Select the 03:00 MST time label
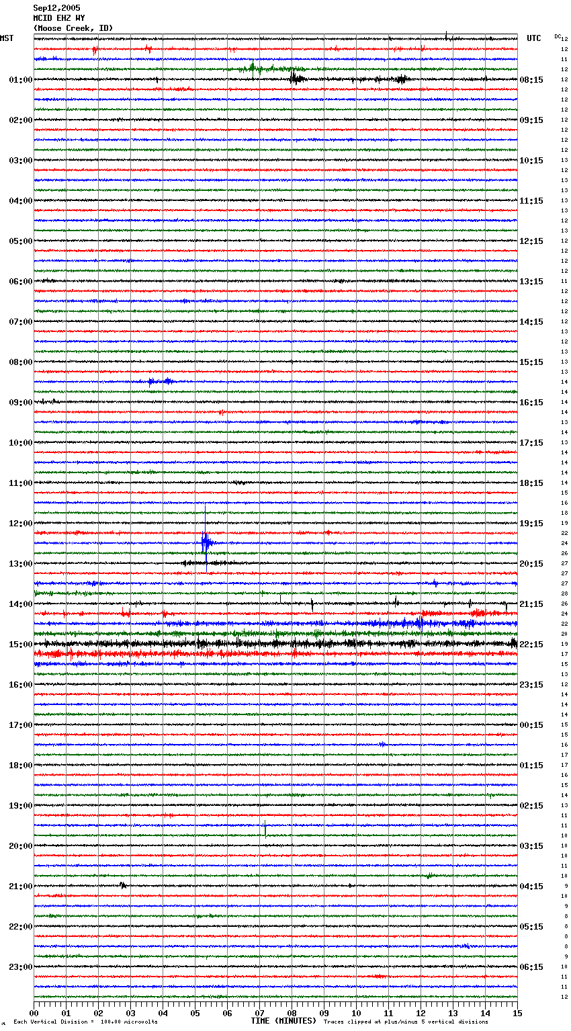 [21, 161]
